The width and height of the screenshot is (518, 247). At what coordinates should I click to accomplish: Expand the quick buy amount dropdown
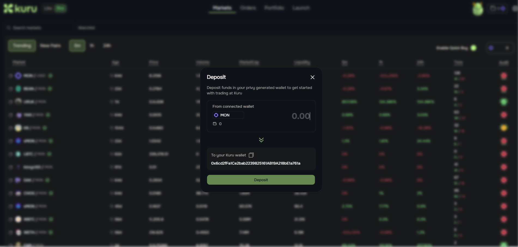tap(507, 48)
